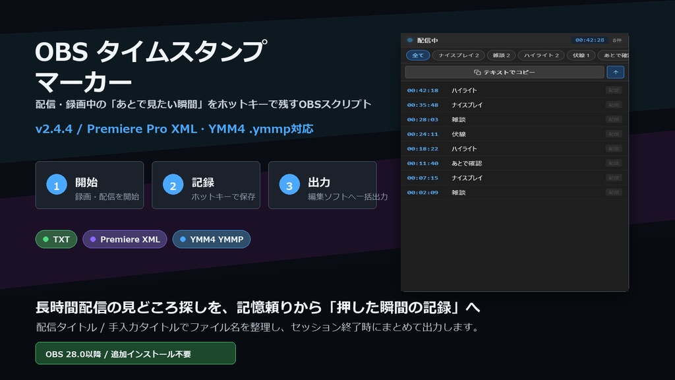This screenshot has height=380, width=675.
Task: Click timestamp 00:07:15
Action: pyautogui.click(x=423, y=178)
